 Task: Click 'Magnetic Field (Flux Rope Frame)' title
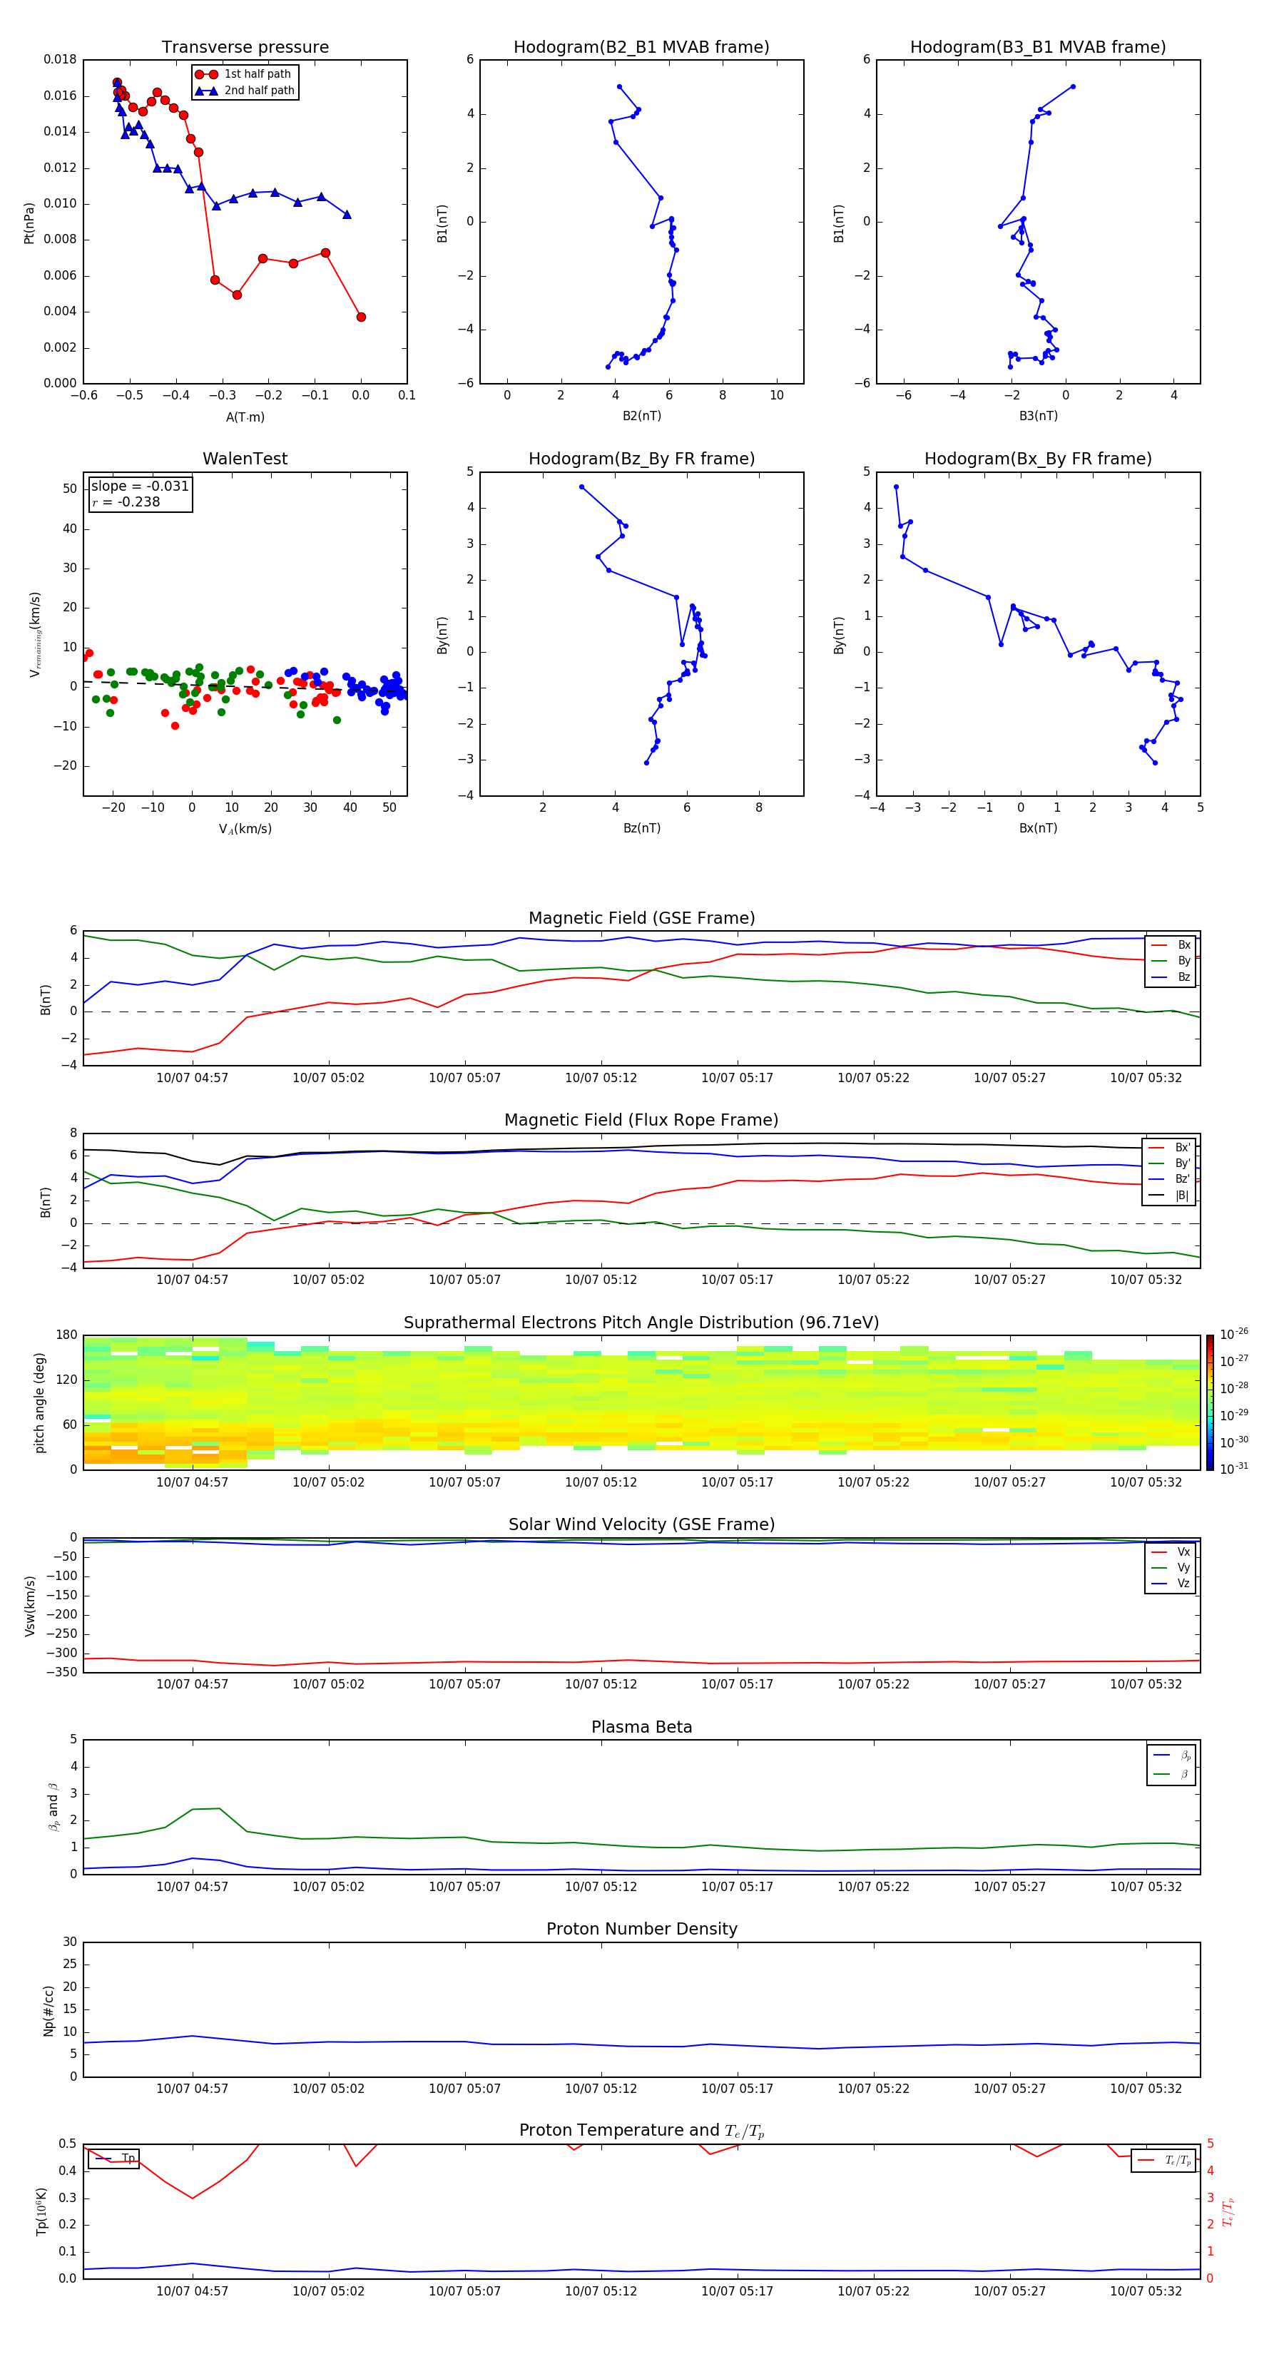pos(641,1121)
